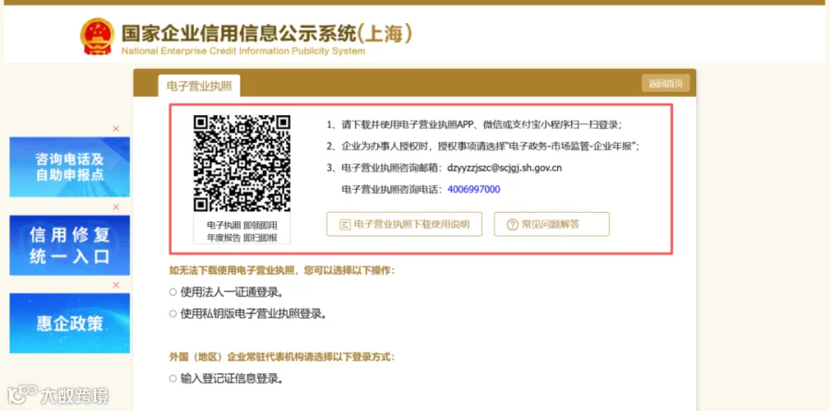Close the 信用修复统一入口 banner

point(116,207)
